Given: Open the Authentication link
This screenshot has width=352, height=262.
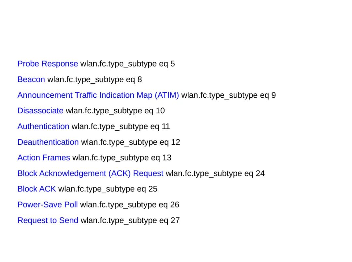Looking at the screenshot, I should coord(43,126).
